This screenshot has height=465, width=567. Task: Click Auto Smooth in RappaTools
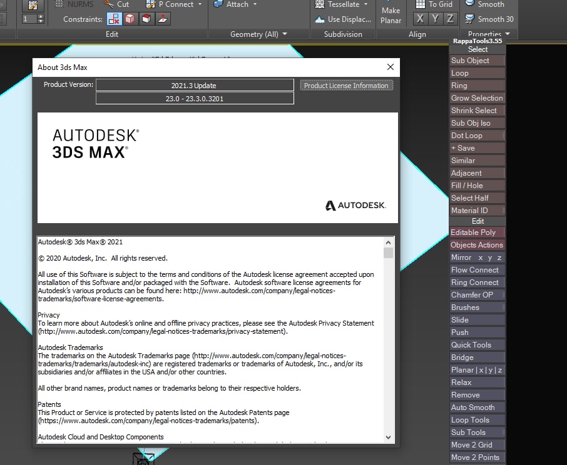(x=477, y=407)
